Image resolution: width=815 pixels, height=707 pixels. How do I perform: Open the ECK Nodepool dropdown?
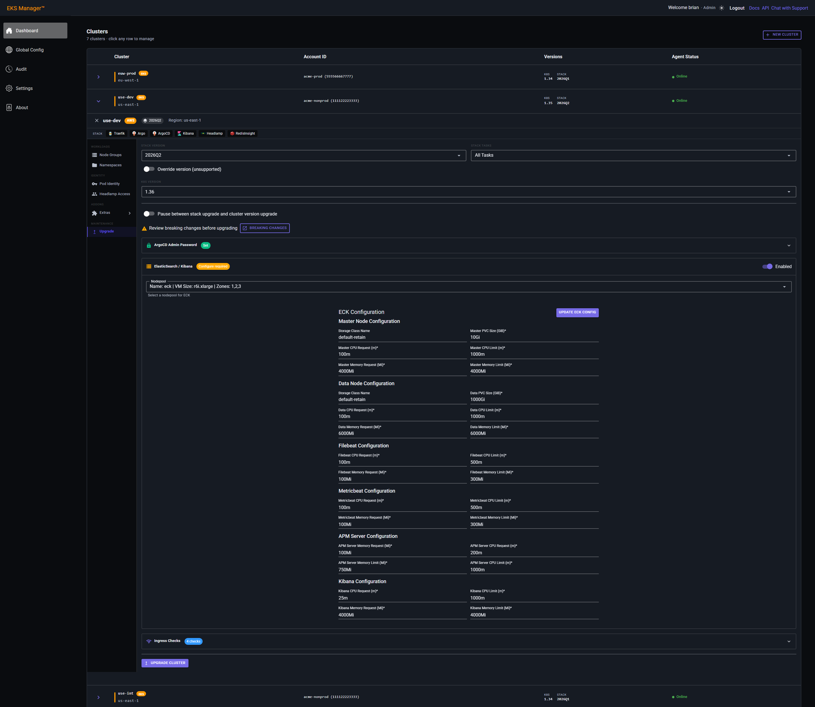[x=469, y=287]
